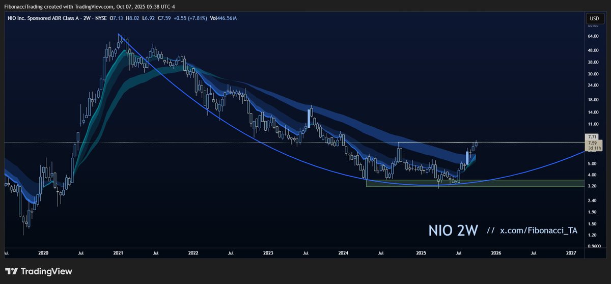Viewport: 611px width, 284px height.
Task: Click the 1.20 price axis label
Action: pyautogui.click(x=592, y=235)
